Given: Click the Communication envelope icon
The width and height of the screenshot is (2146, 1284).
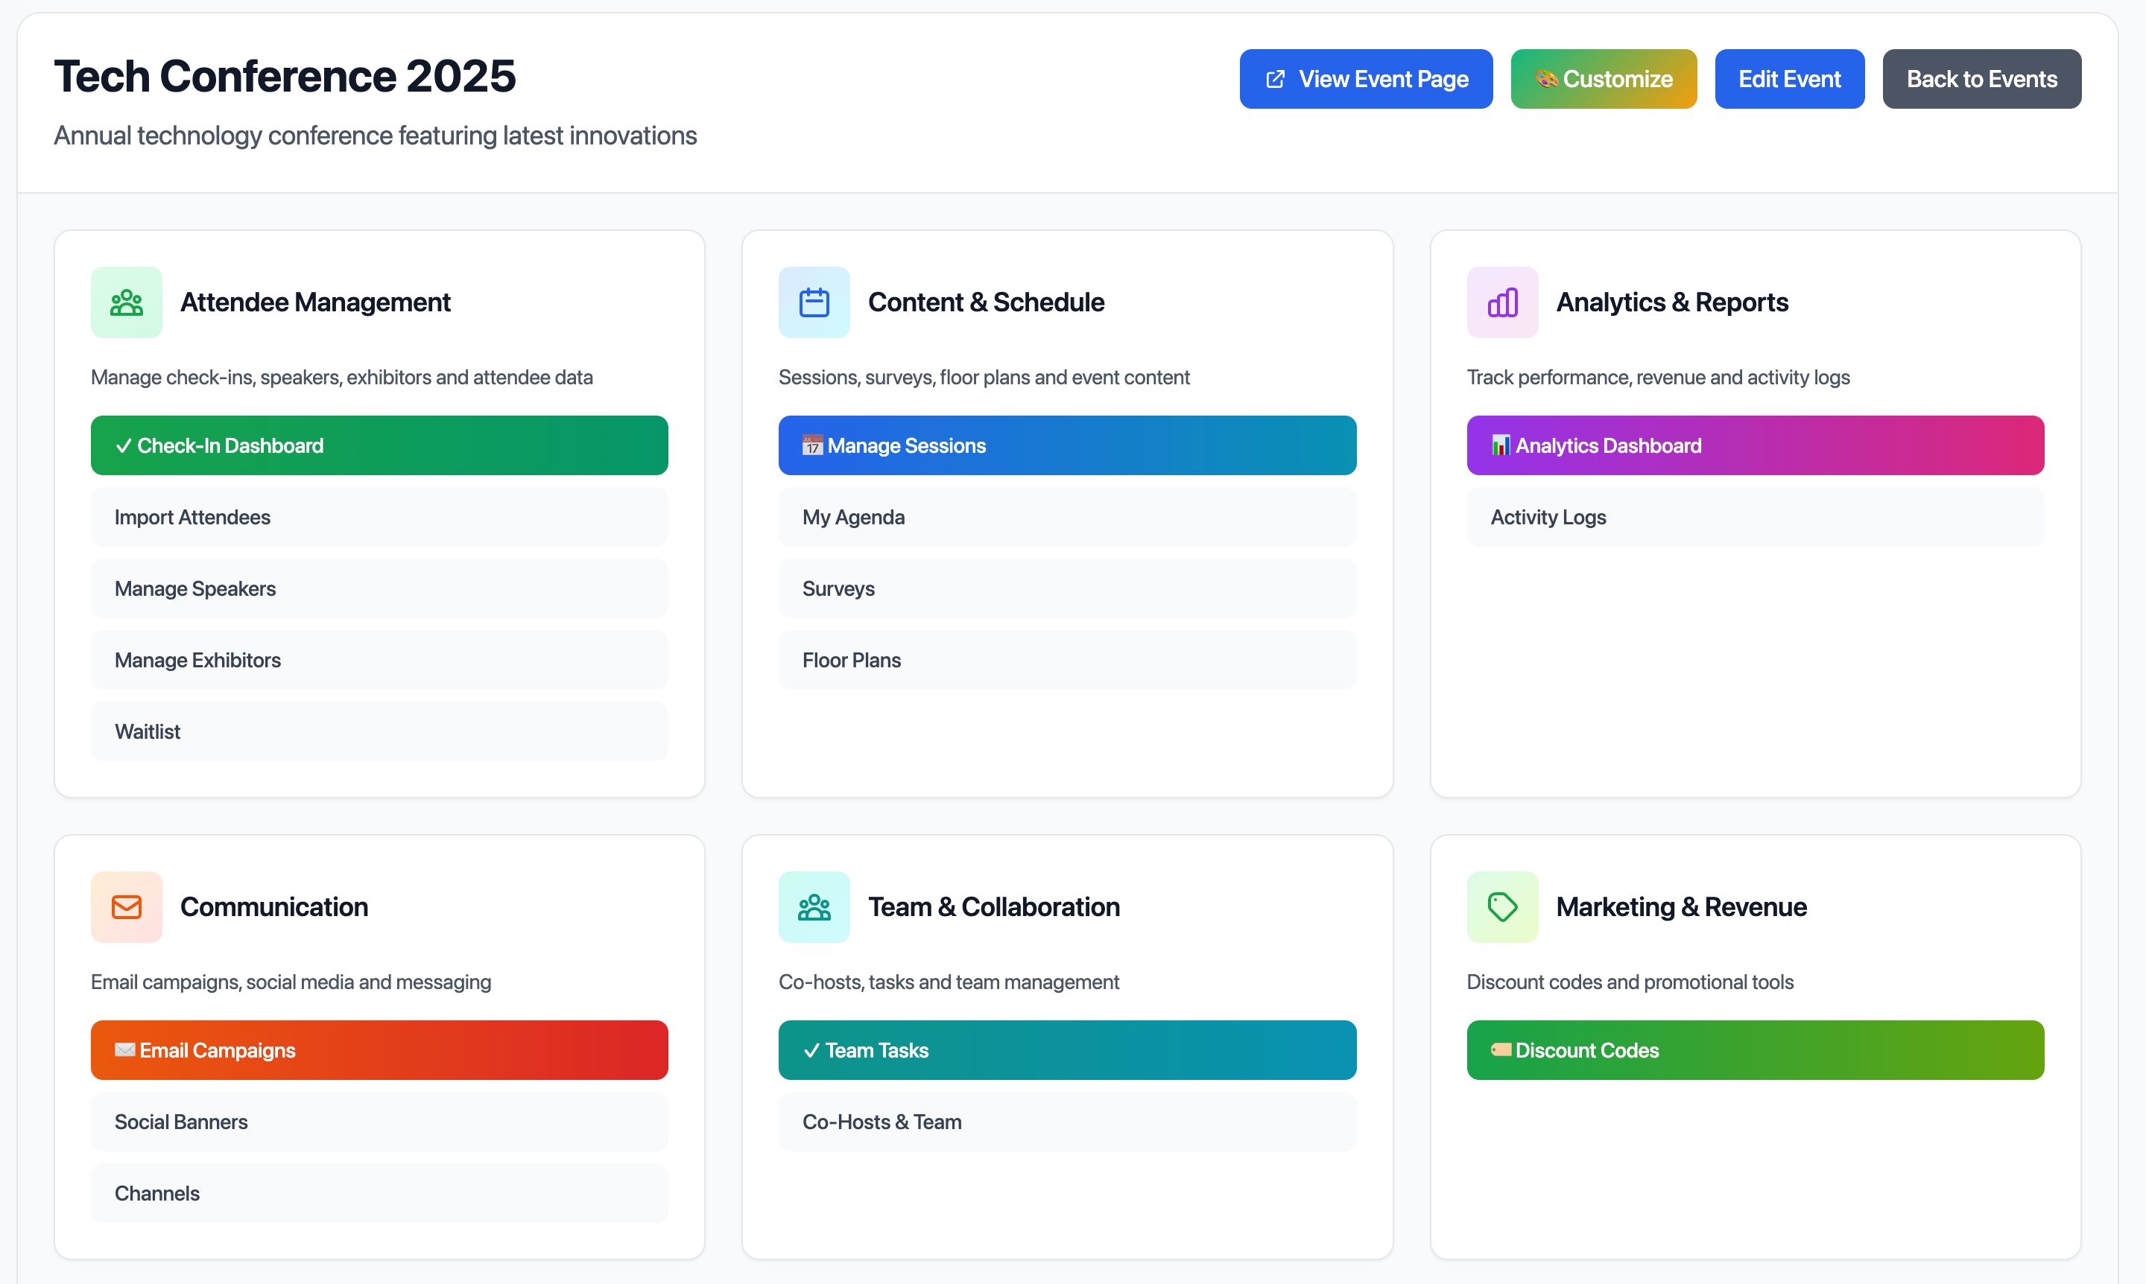Looking at the screenshot, I should pyautogui.click(x=127, y=906).
